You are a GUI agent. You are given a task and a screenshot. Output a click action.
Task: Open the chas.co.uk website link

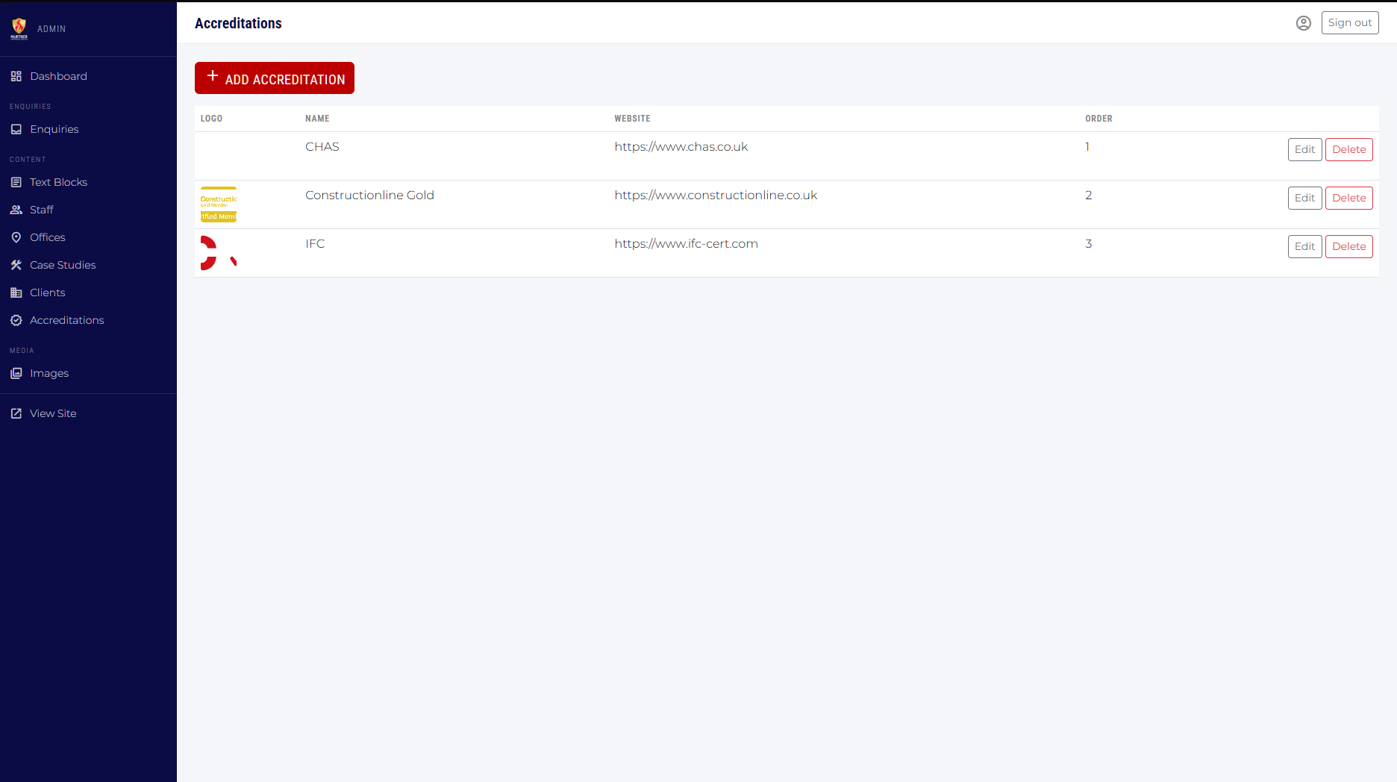point(681,146)
